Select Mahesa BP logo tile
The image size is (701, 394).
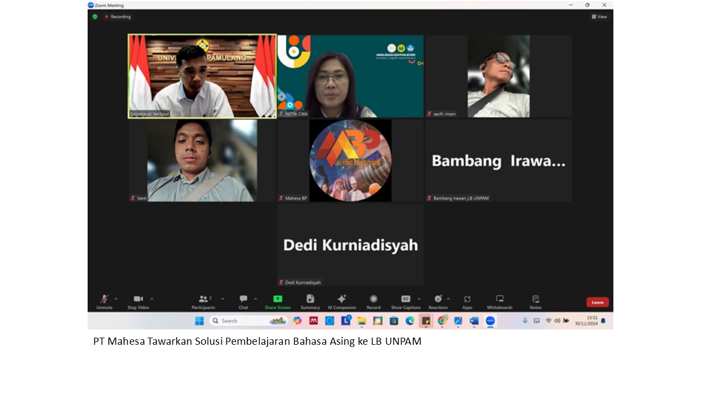[x=350, y=160]
